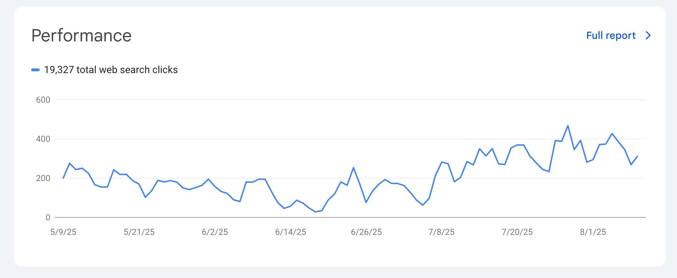This screenshot has width=677, height=278.
Task: Click the blue legend swatch for clicks
Action: pyautogui.click(x=35, y=70)
